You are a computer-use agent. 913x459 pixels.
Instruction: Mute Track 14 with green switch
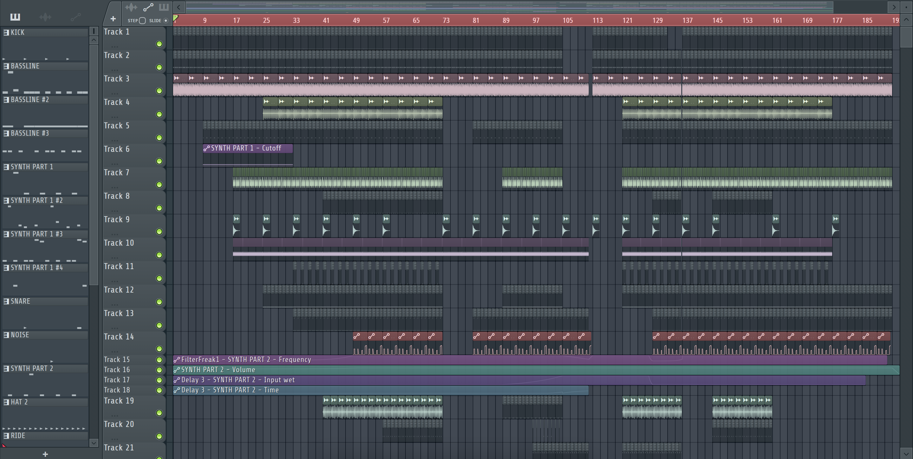tap(159, 349)
